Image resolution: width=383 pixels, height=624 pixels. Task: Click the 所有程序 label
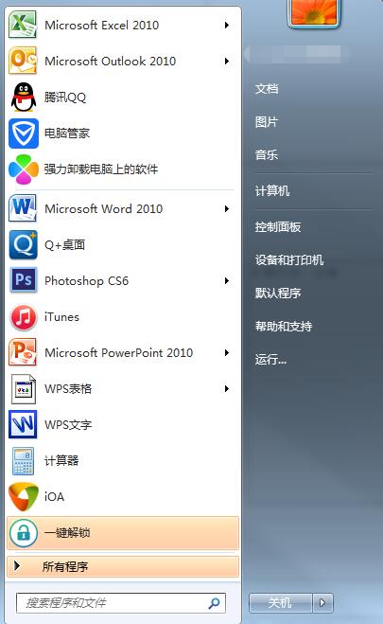point(65,566)
